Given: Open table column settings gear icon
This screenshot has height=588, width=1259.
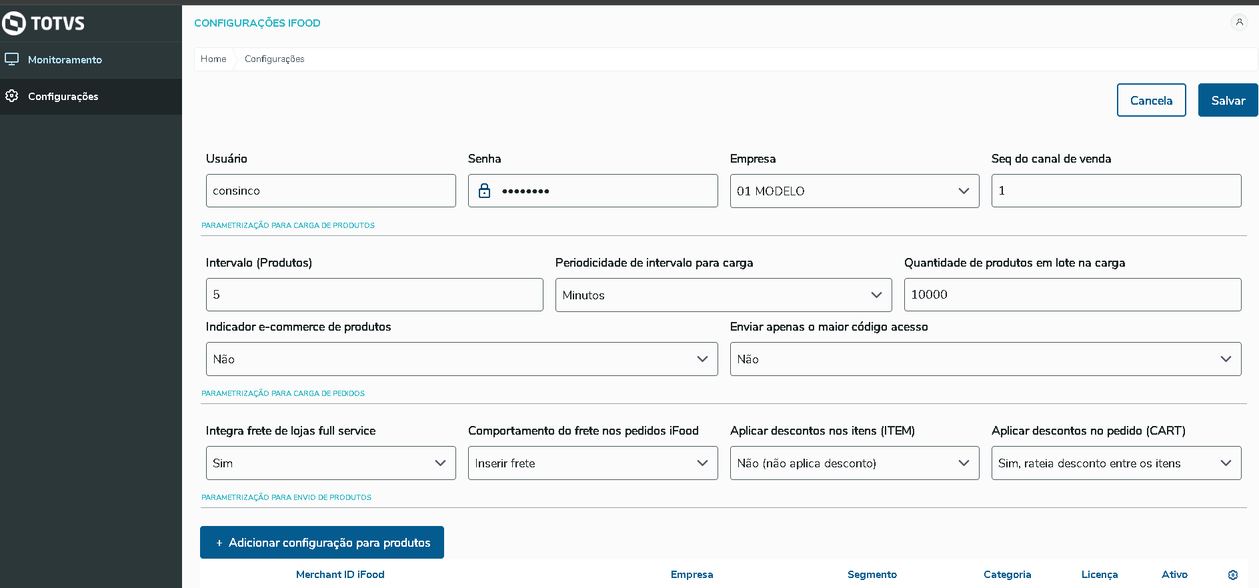Looking at the screenshot, I should tap(1232, 575).
